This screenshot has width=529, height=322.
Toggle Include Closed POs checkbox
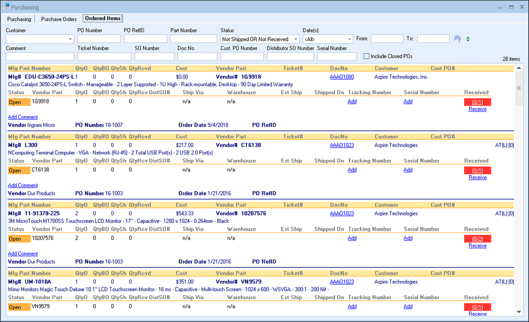click(367, 56)
